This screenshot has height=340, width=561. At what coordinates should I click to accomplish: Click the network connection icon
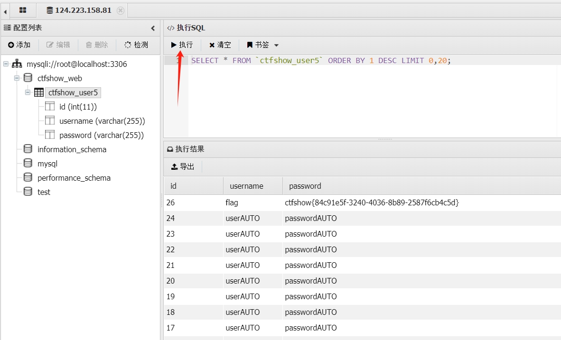(x=17, y=64)
